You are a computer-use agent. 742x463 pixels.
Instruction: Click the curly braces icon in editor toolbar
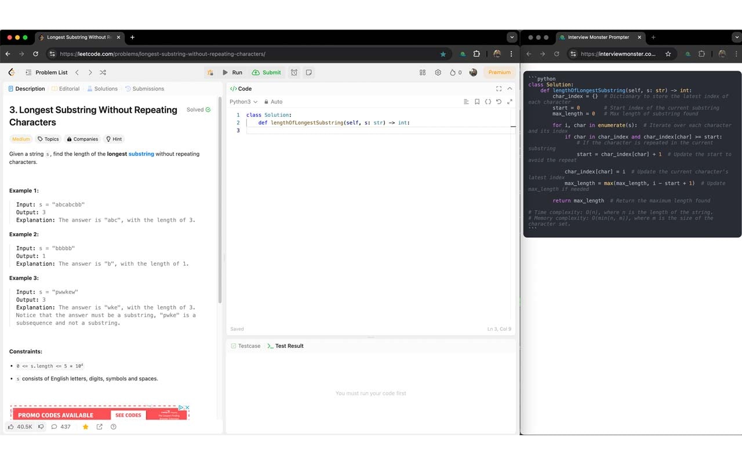pyautogui.click(x=488, y=102)
